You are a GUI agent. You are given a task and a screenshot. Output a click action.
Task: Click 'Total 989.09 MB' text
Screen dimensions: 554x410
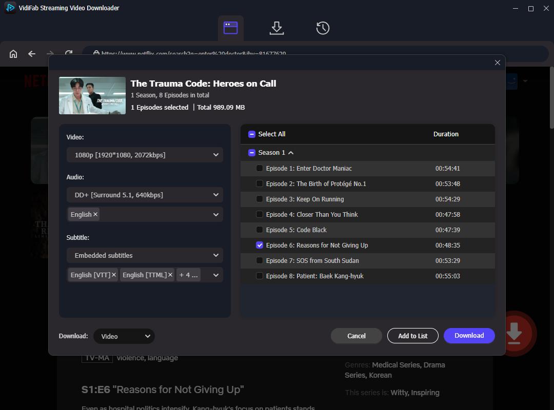tap(221, 107)
